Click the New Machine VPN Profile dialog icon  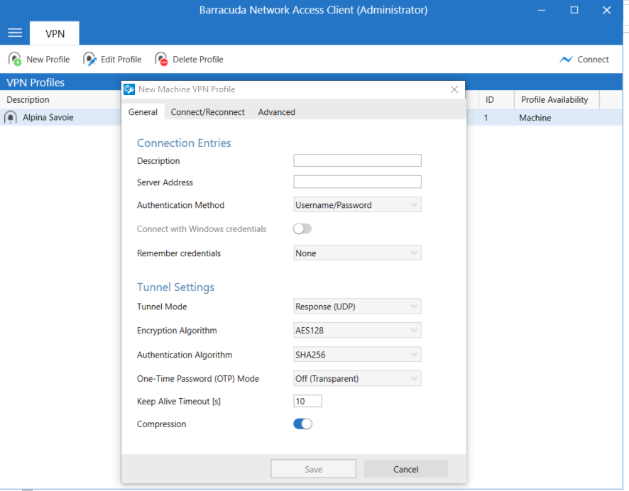tap(129, 89)
